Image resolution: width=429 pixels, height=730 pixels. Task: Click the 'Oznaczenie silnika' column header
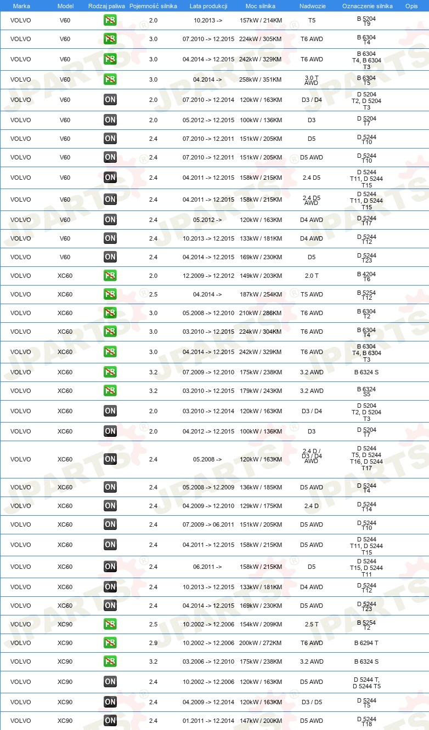point(367,6)
